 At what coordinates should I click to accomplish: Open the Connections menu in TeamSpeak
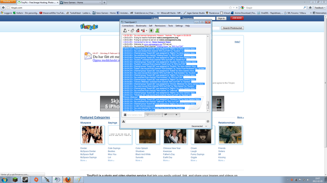(x=128, y=26)
